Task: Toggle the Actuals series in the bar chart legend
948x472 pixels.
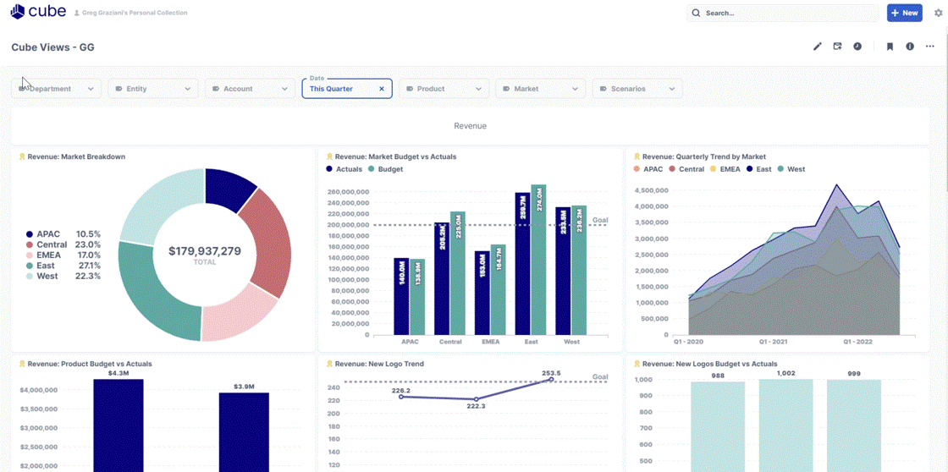Action: tap(344, 169)
